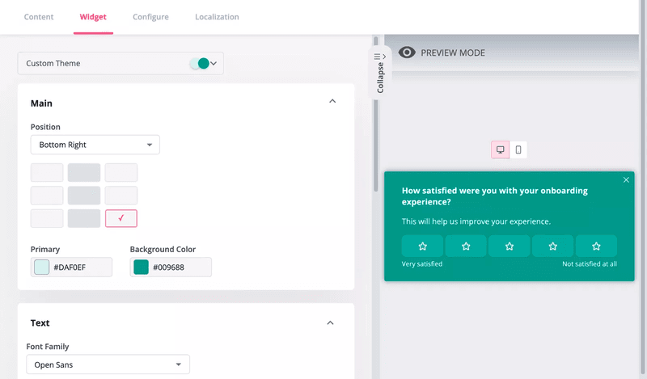
Task: Click the PREVIEW MODE label
Action: coord(453,53)
